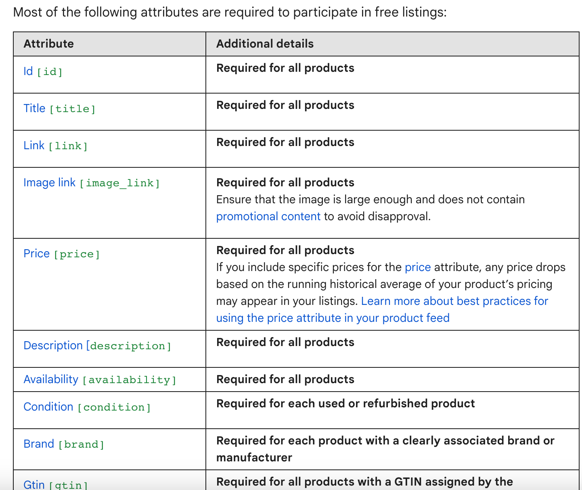Click the inline "price" link in the Price details

[417, 267]
